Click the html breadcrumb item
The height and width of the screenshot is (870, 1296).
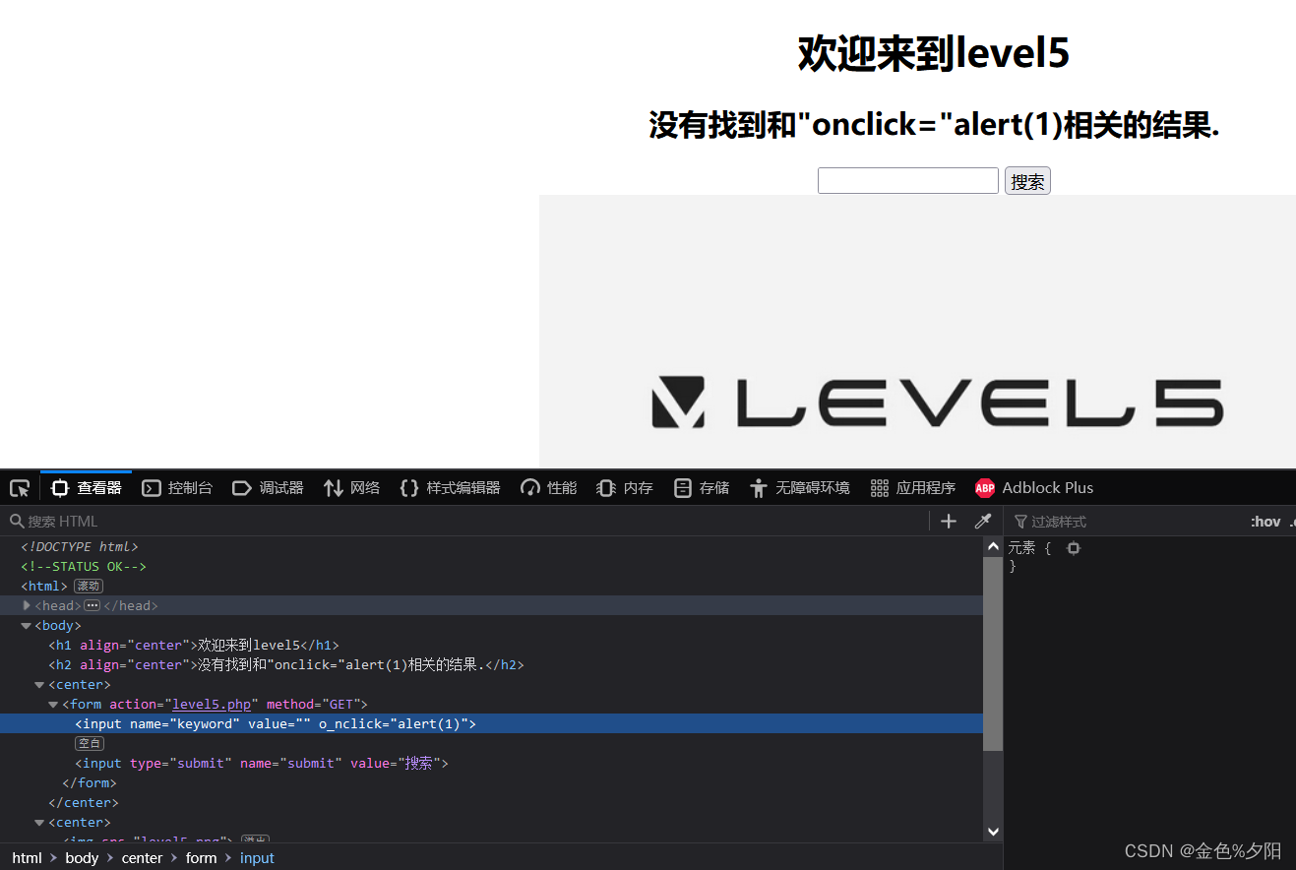27,858
